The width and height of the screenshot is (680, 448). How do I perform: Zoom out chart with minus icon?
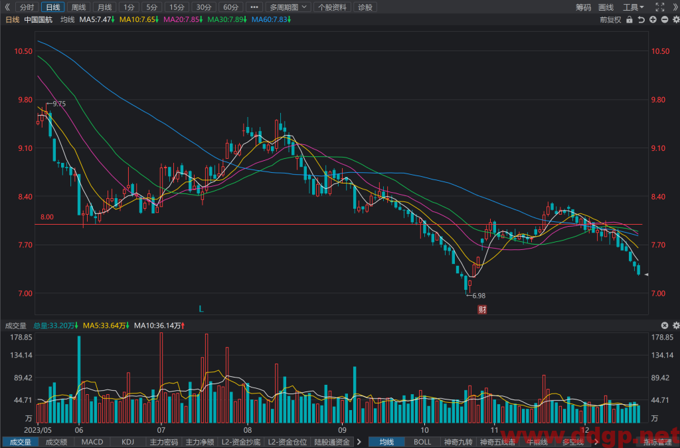(664, 19)
